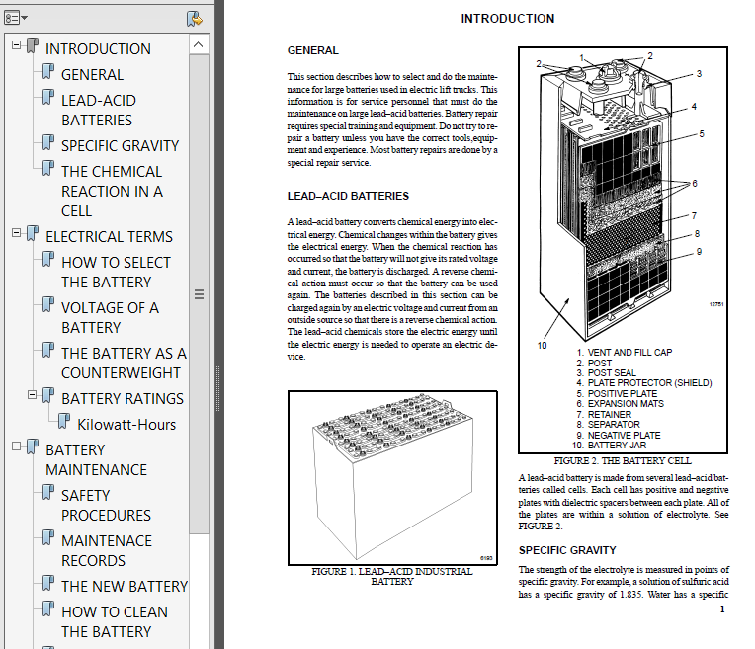Open the VOLTAGE OF A BATTERY bookmark

(110, 317)
